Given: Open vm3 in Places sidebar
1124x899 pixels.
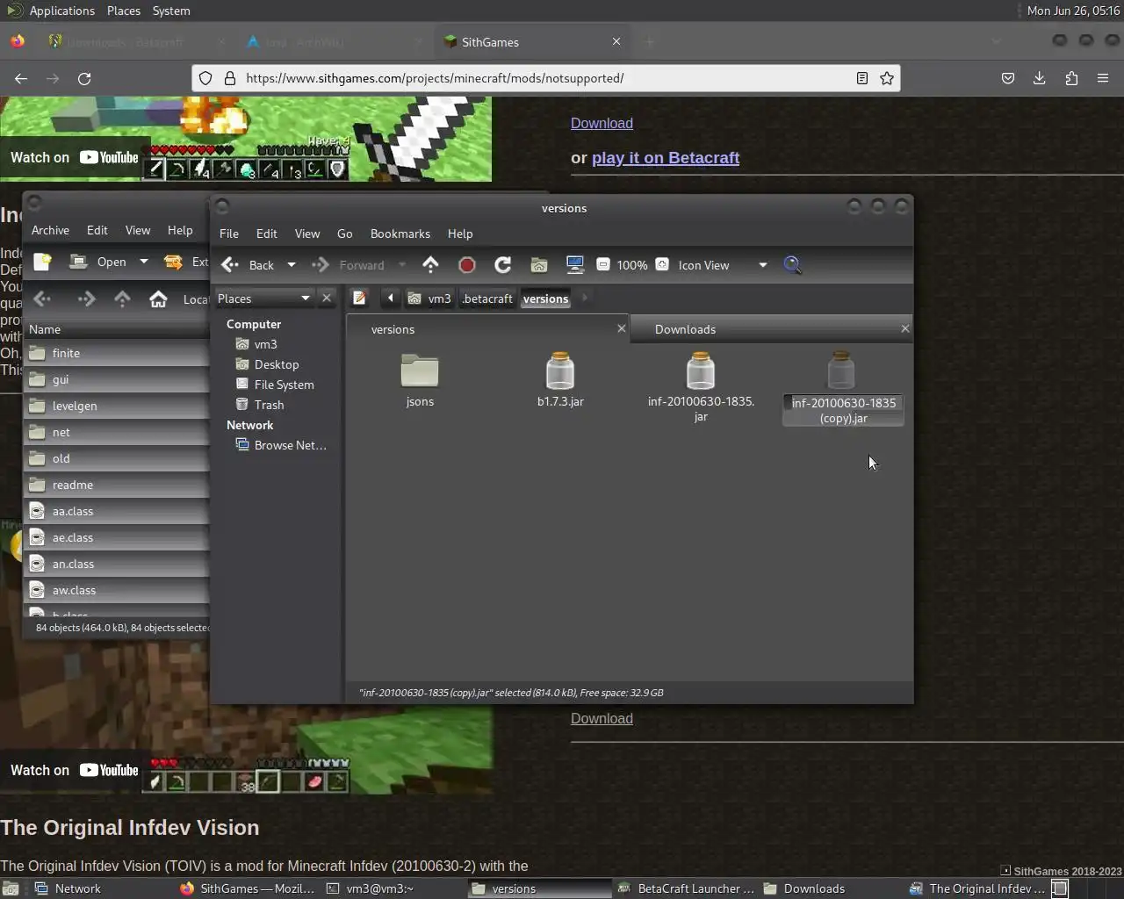Looking at the screenshot, I should point(265,344).
